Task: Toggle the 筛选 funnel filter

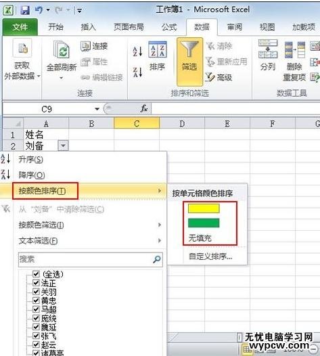Action: (x=189, y=62)
